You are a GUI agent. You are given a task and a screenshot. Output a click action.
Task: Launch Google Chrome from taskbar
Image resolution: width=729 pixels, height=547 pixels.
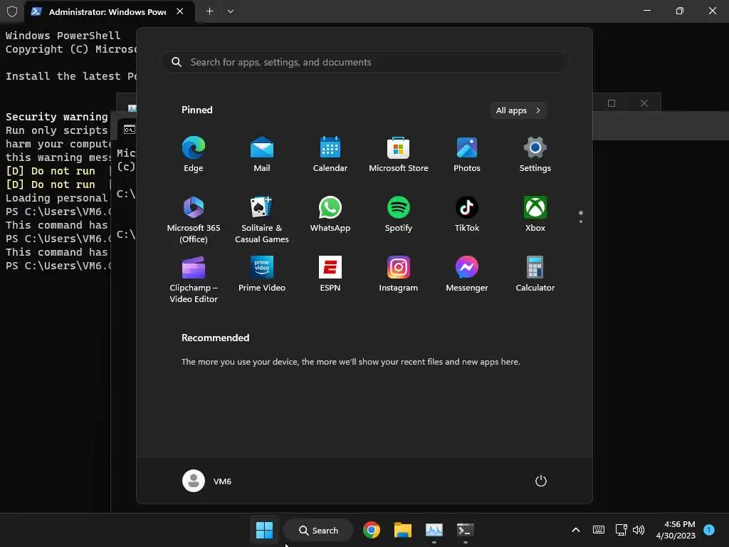[372, 530]
